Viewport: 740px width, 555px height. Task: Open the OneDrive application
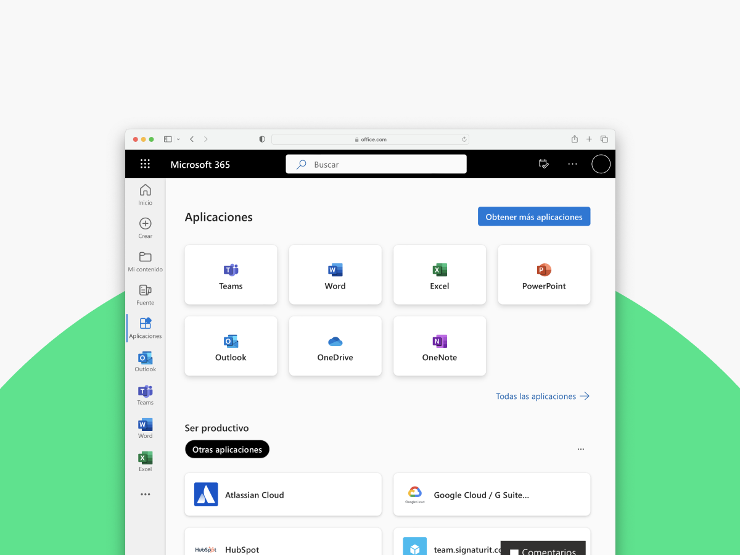[x=335, y=345]
